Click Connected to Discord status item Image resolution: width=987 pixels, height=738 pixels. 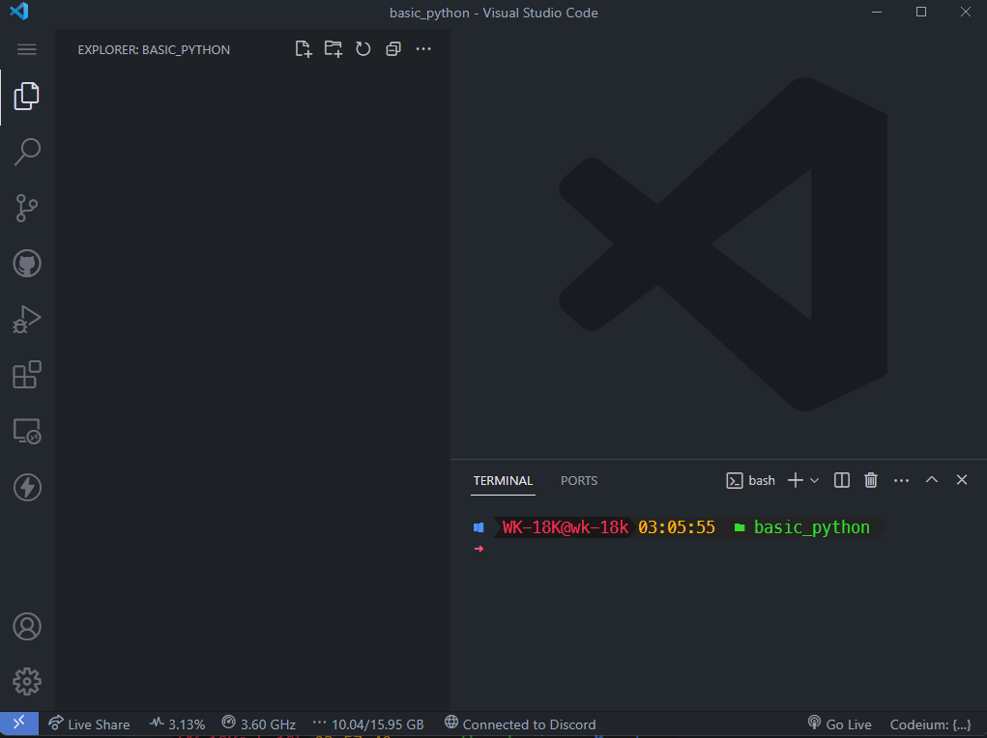[520, 724]
